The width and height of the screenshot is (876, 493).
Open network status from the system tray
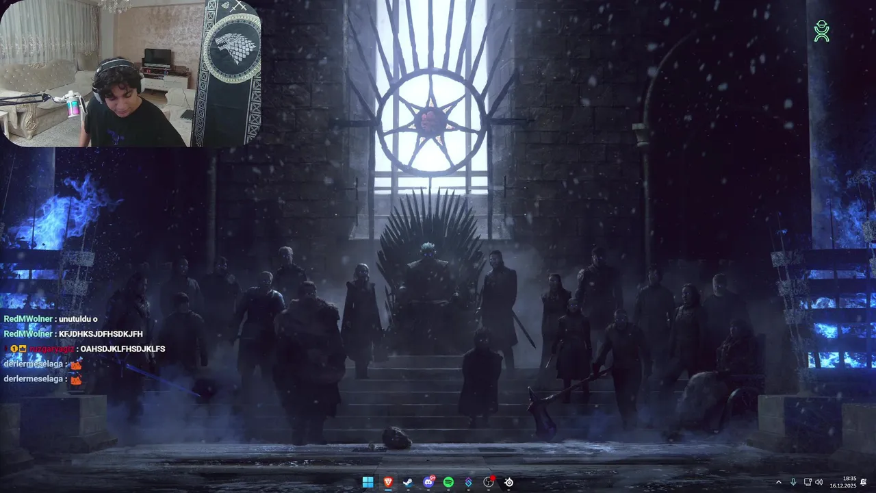tap(808, 482)
